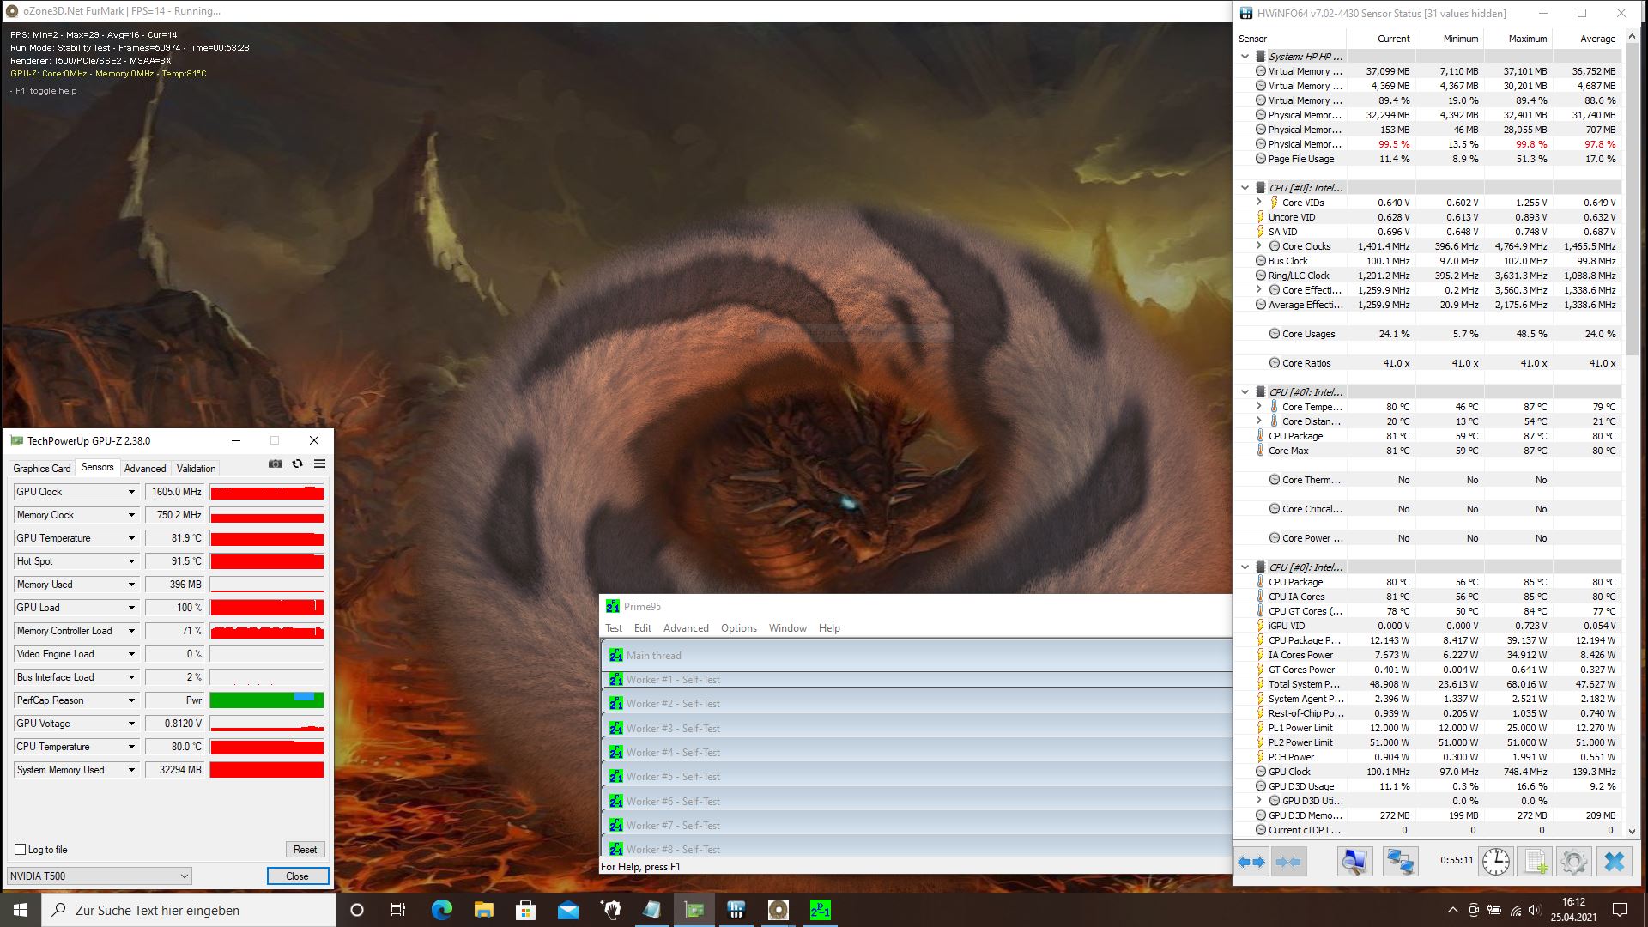Open the Prime95 Options menu
This screenshot has width=1648, height=927.
pyautogui.click(x=738, y=628)
